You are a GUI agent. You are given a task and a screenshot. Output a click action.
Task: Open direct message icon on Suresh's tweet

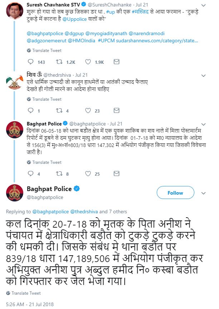coord(116,62)
